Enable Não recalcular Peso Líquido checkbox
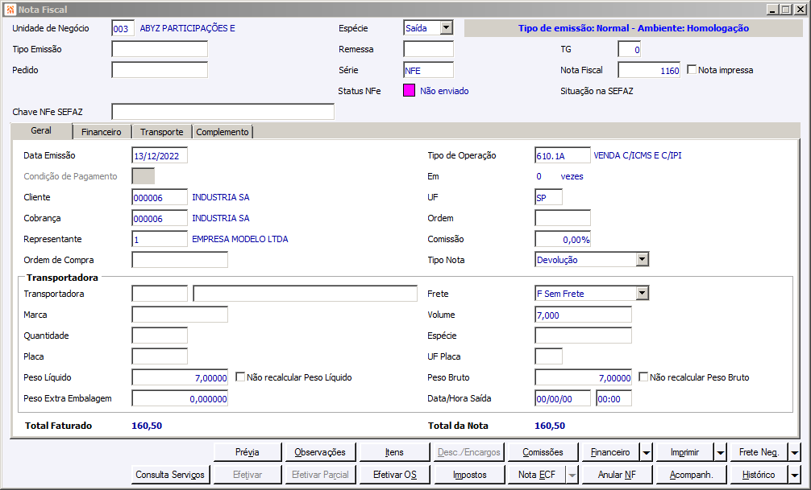 240,377
